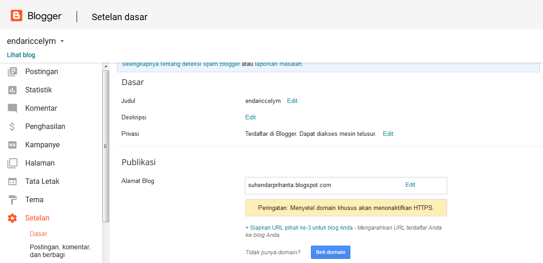Click the Setelan dasar page title
This screenshot has width=543, height=263.
[120, 17]
